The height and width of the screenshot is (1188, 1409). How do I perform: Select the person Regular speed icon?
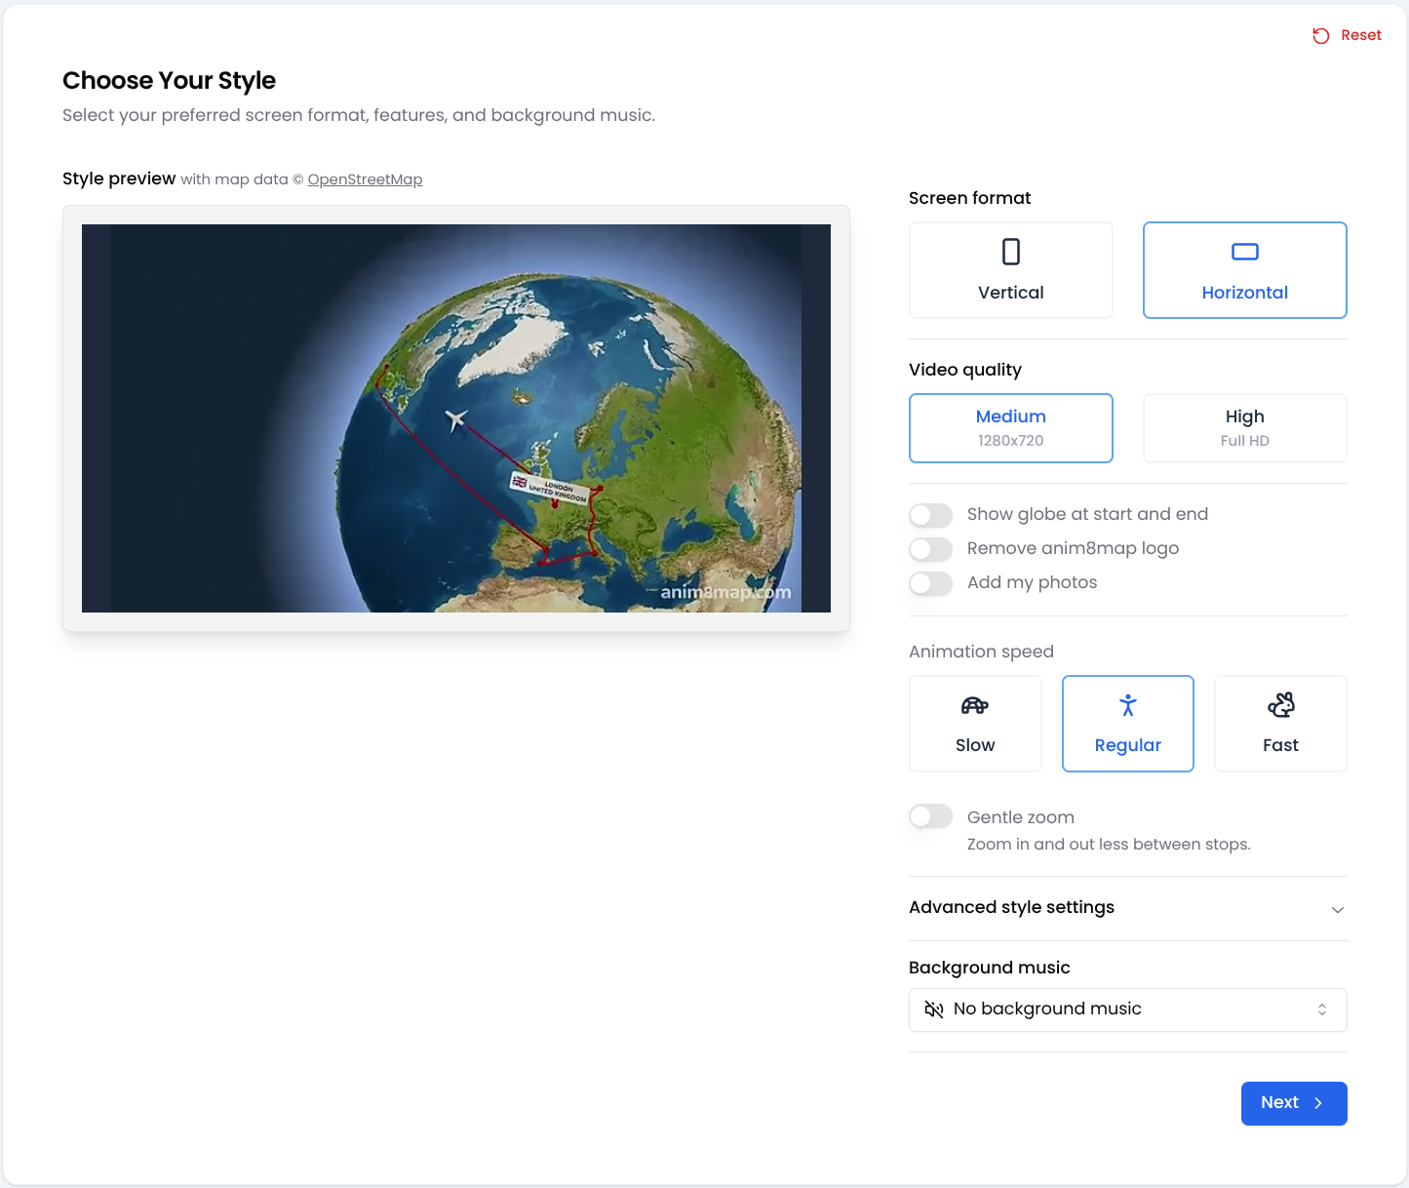[x=1127, y=705]
